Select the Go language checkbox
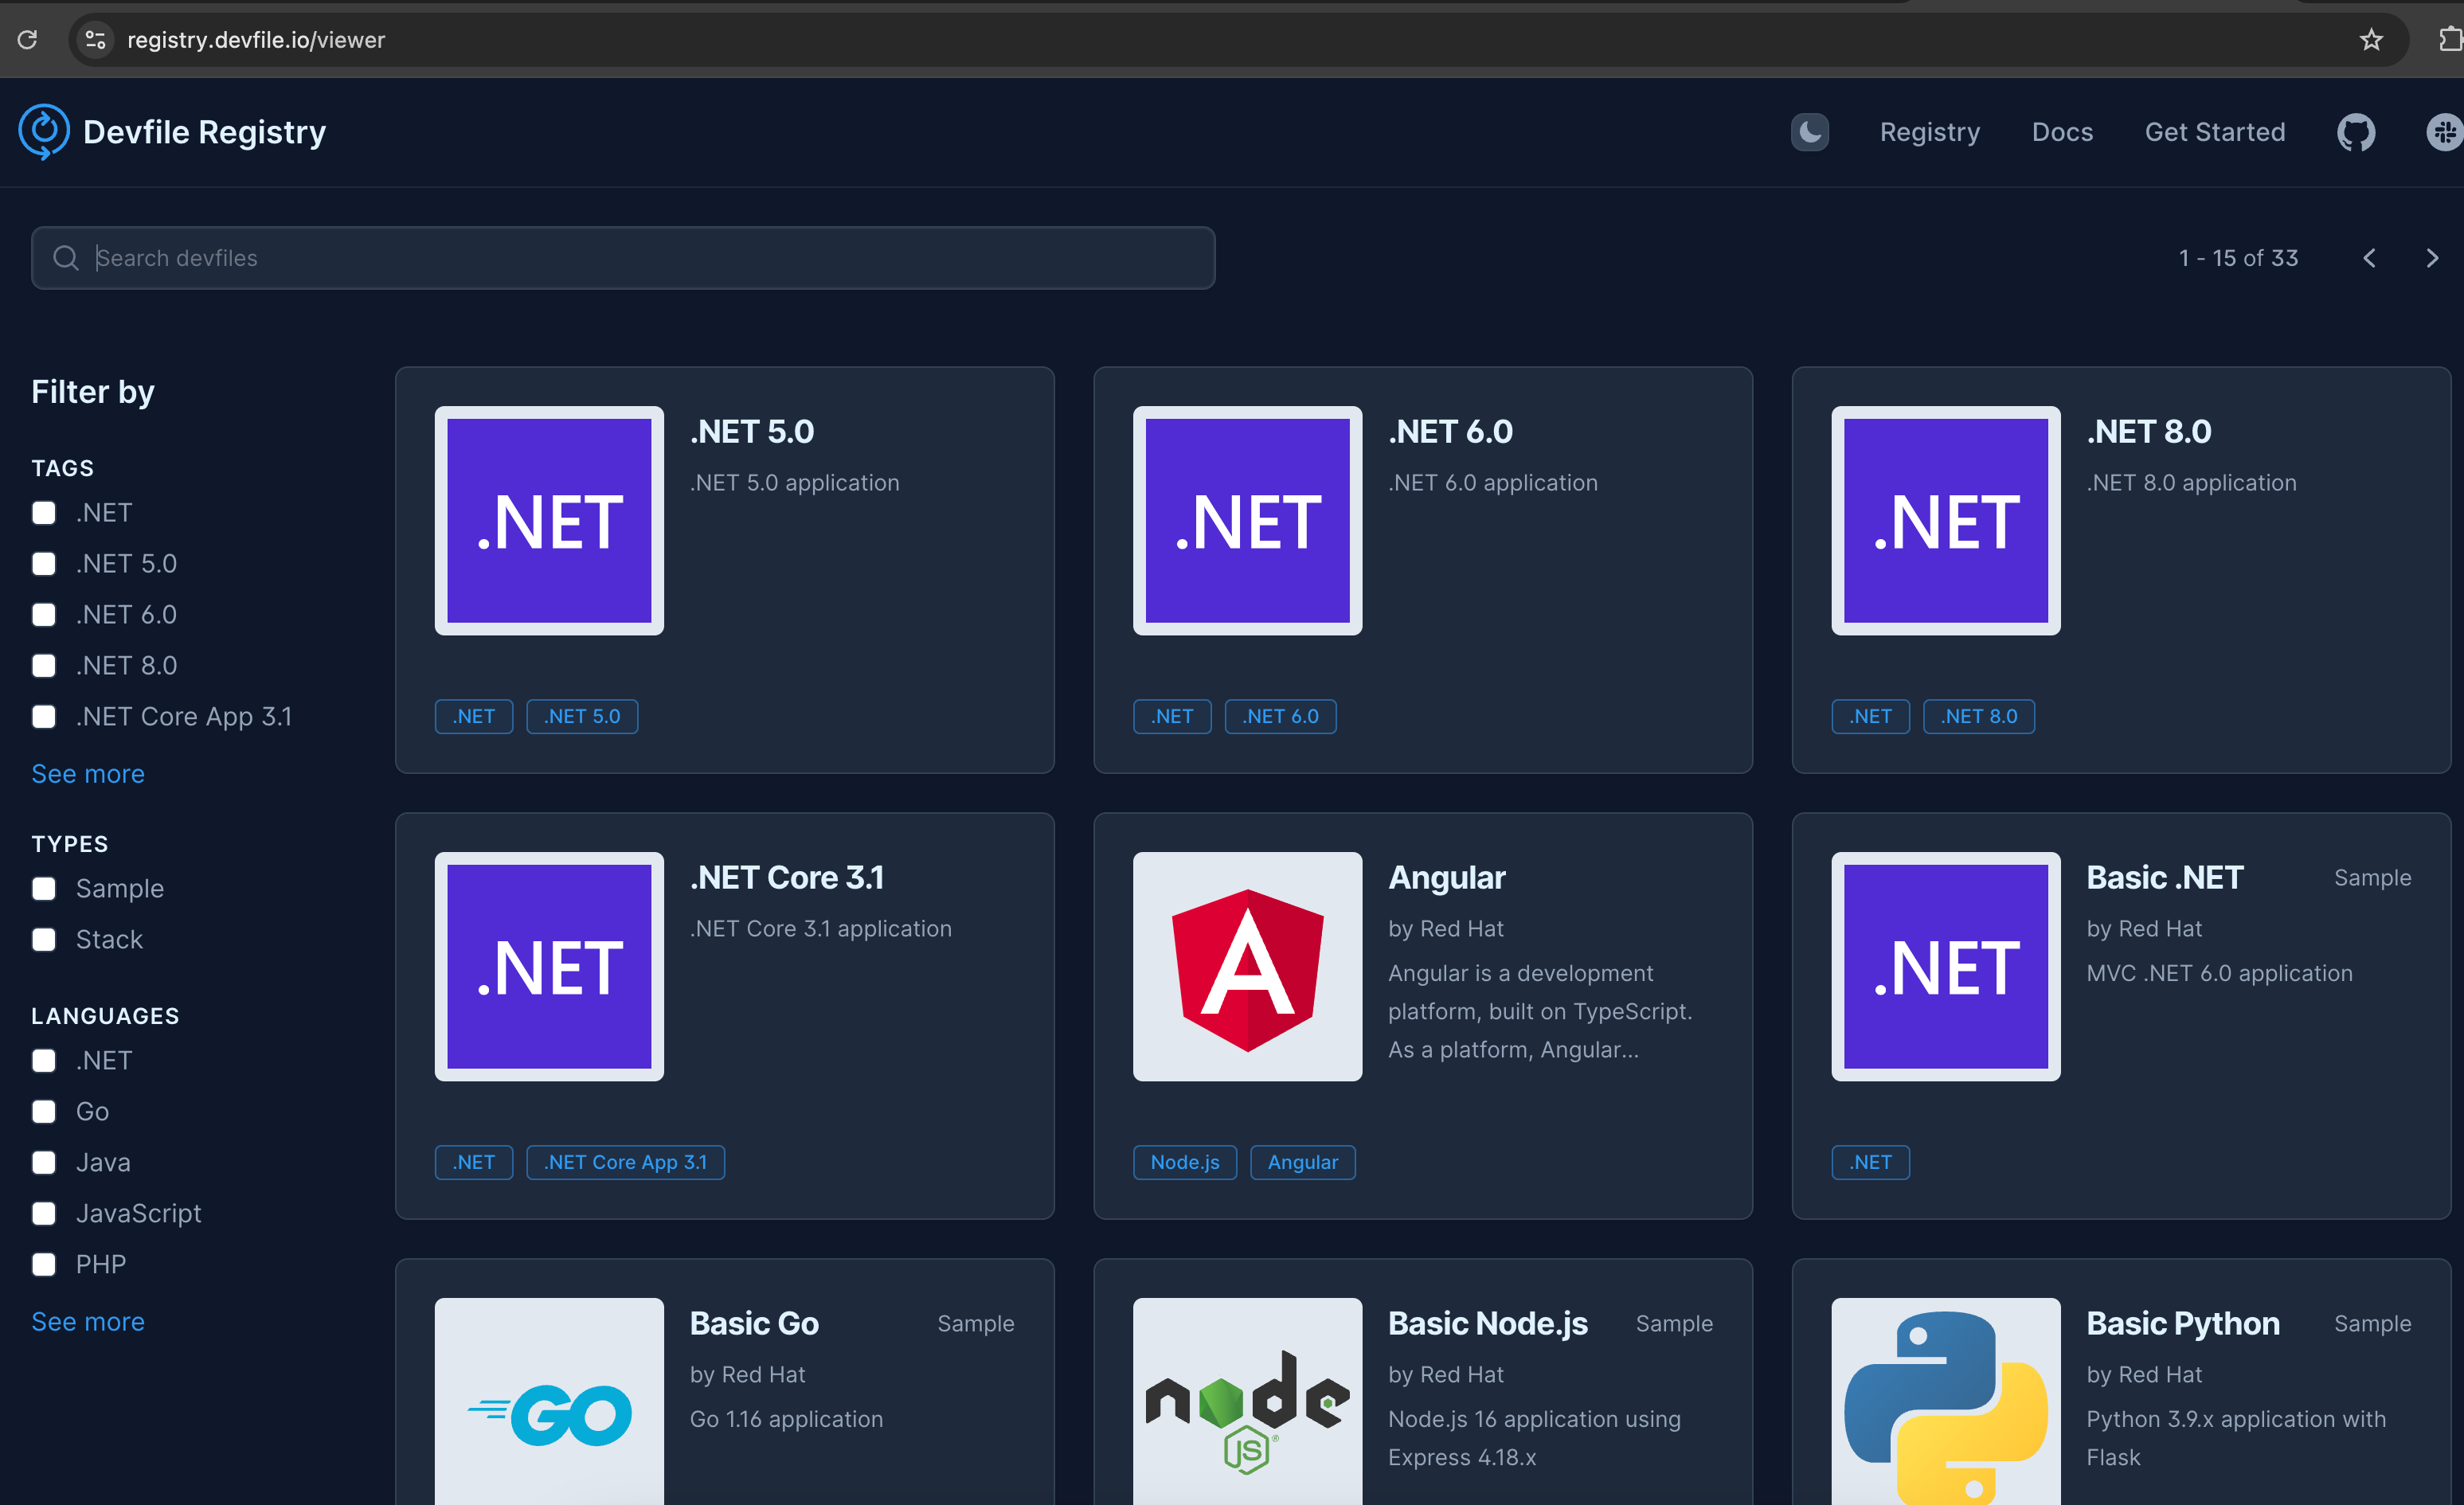Viewport: 2464px width, 1505px height. (x=44, y=1112)
